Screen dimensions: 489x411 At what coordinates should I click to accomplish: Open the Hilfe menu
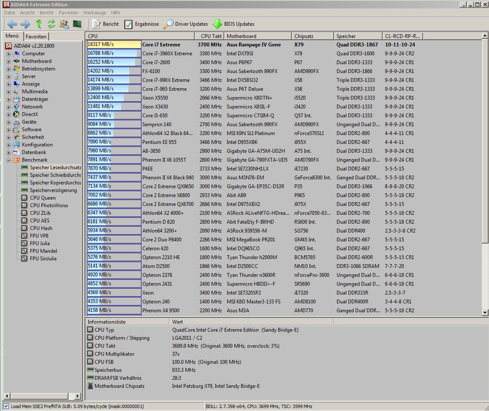point(115,13)
